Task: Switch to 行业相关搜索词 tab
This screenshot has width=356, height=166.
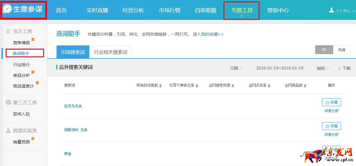Action: coord(111,52)
